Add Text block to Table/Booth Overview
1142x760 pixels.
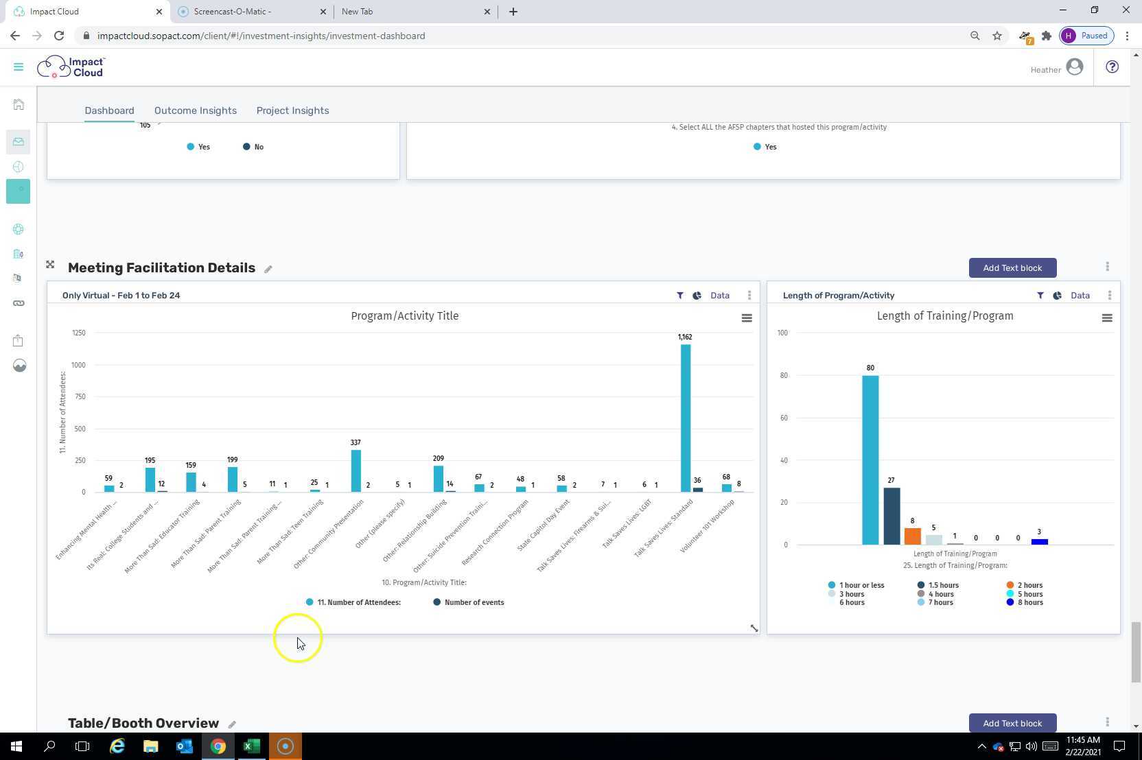pyautogui.click(x=1012, y=723)
